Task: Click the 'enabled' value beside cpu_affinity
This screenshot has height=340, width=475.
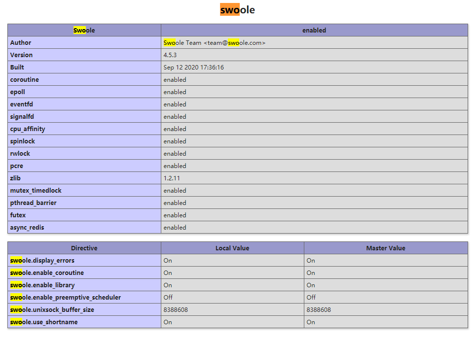Action: click(x=175, y=129)
